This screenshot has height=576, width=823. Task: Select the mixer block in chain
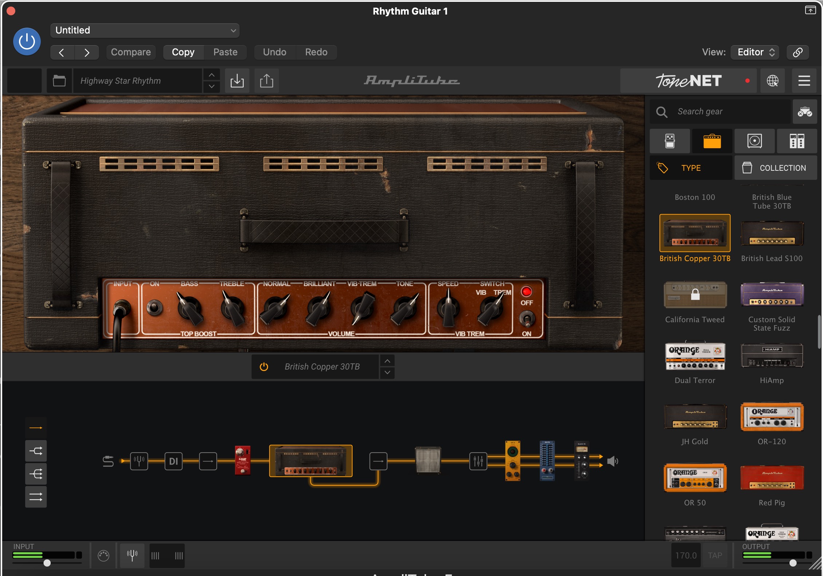[x=478, y=461]
